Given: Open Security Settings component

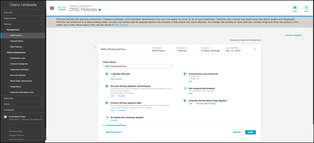Looking at the screenshot, I should pyautogui.click(x=18, y=75).
